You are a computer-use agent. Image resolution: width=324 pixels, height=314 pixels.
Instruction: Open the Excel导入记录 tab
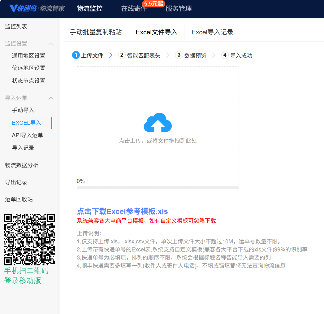point(212,32)
